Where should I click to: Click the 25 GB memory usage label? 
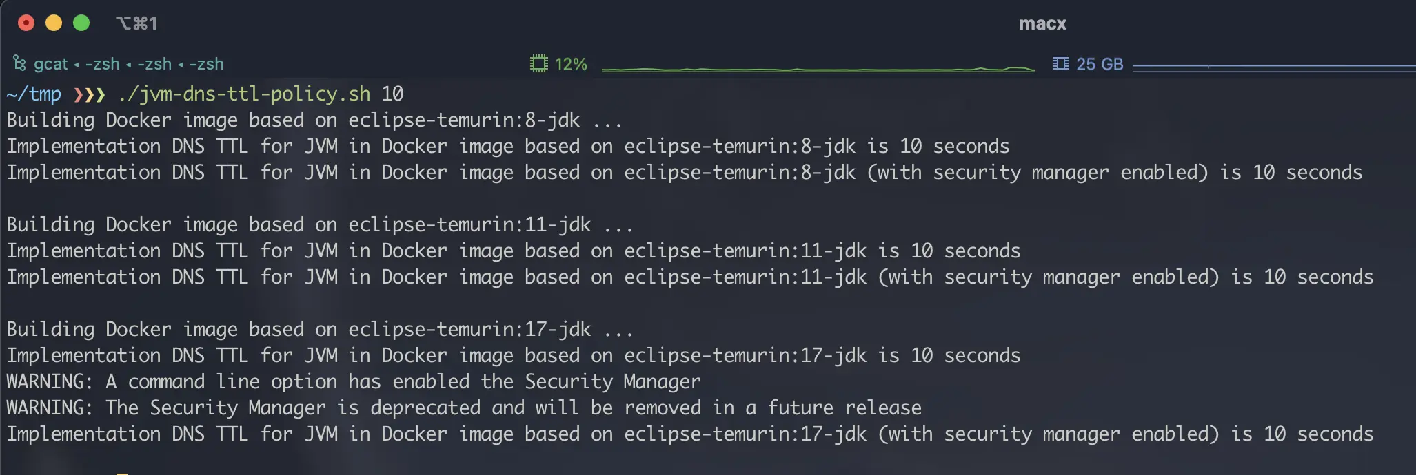1100,64
